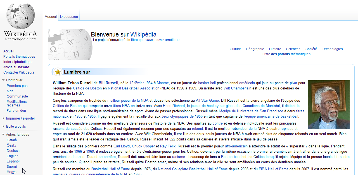Viewport: 358px width, 175px height.
Task: Open the Histoire portal link
Action: pos(275,49)
